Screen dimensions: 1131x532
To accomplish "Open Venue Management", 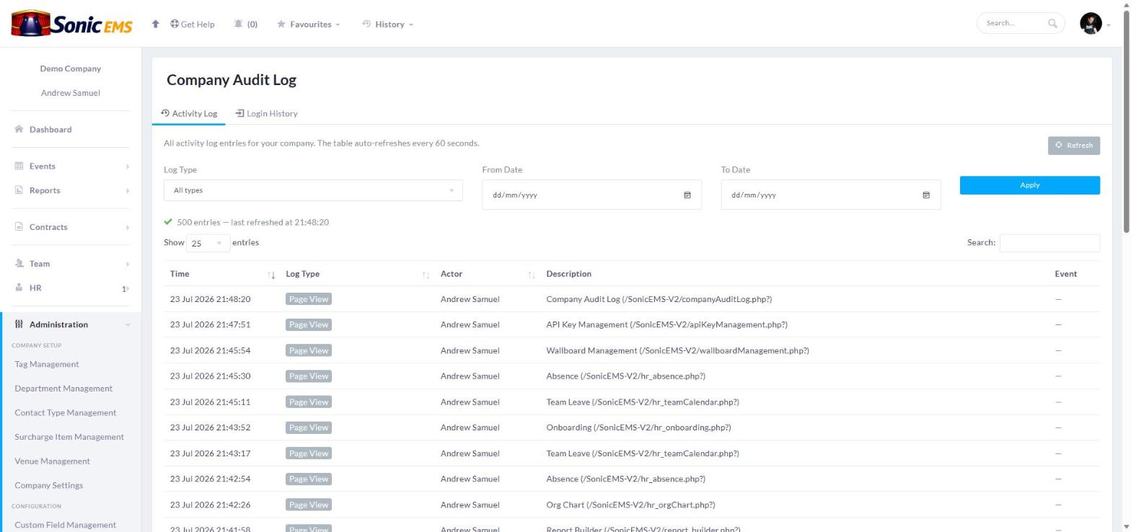I will (52, 461).
